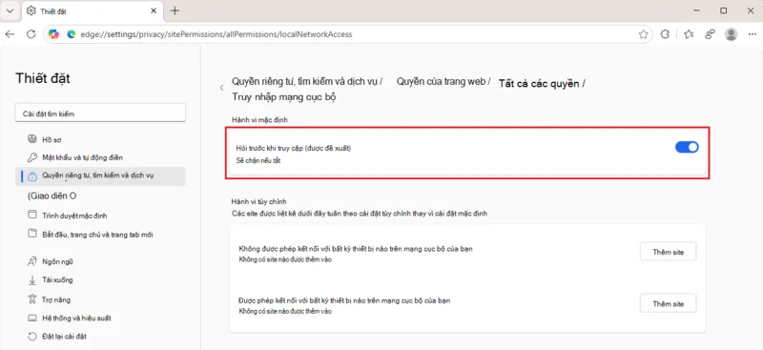Open the user profile avatar
Image resolution: width=763 pixels, height=350 pixels.
click(x=731, y=34)
